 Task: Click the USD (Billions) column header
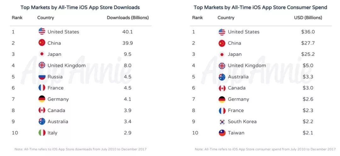click(308, 18)
